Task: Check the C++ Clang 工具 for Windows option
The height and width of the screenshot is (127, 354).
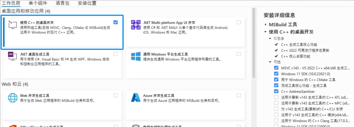Action: (276, 121)
